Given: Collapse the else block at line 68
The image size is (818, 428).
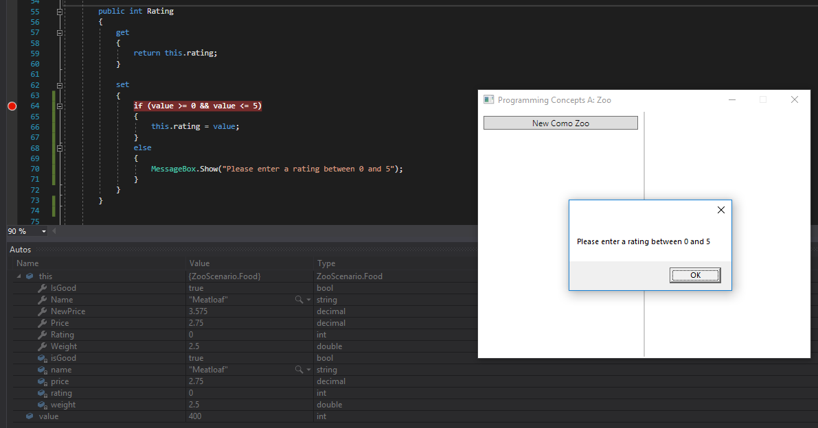Looking at the screenshot, I should tap(60, 147).
